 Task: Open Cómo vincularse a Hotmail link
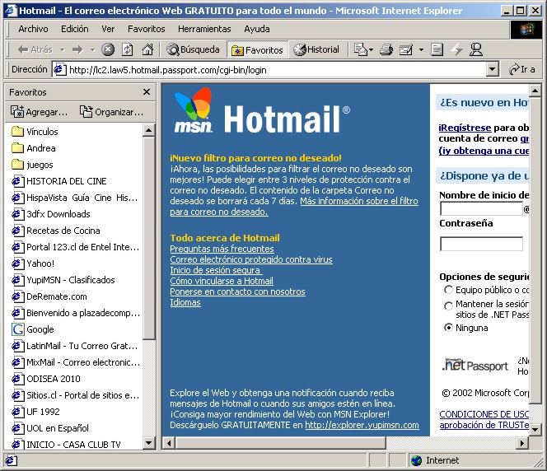click(x=222, y=281)
